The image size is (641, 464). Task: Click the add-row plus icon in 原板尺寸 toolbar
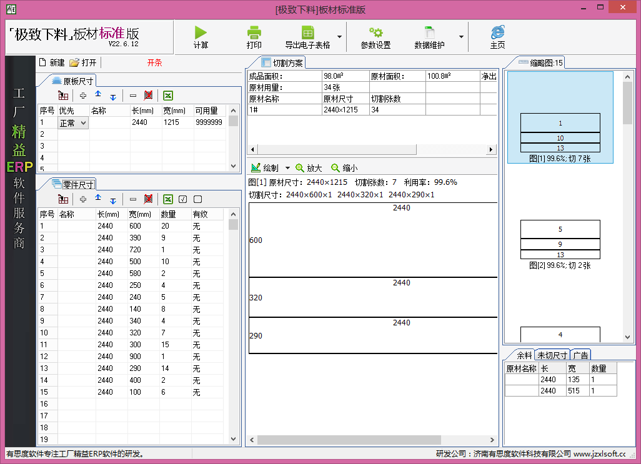pyautogui.click(x=83, y=96)
